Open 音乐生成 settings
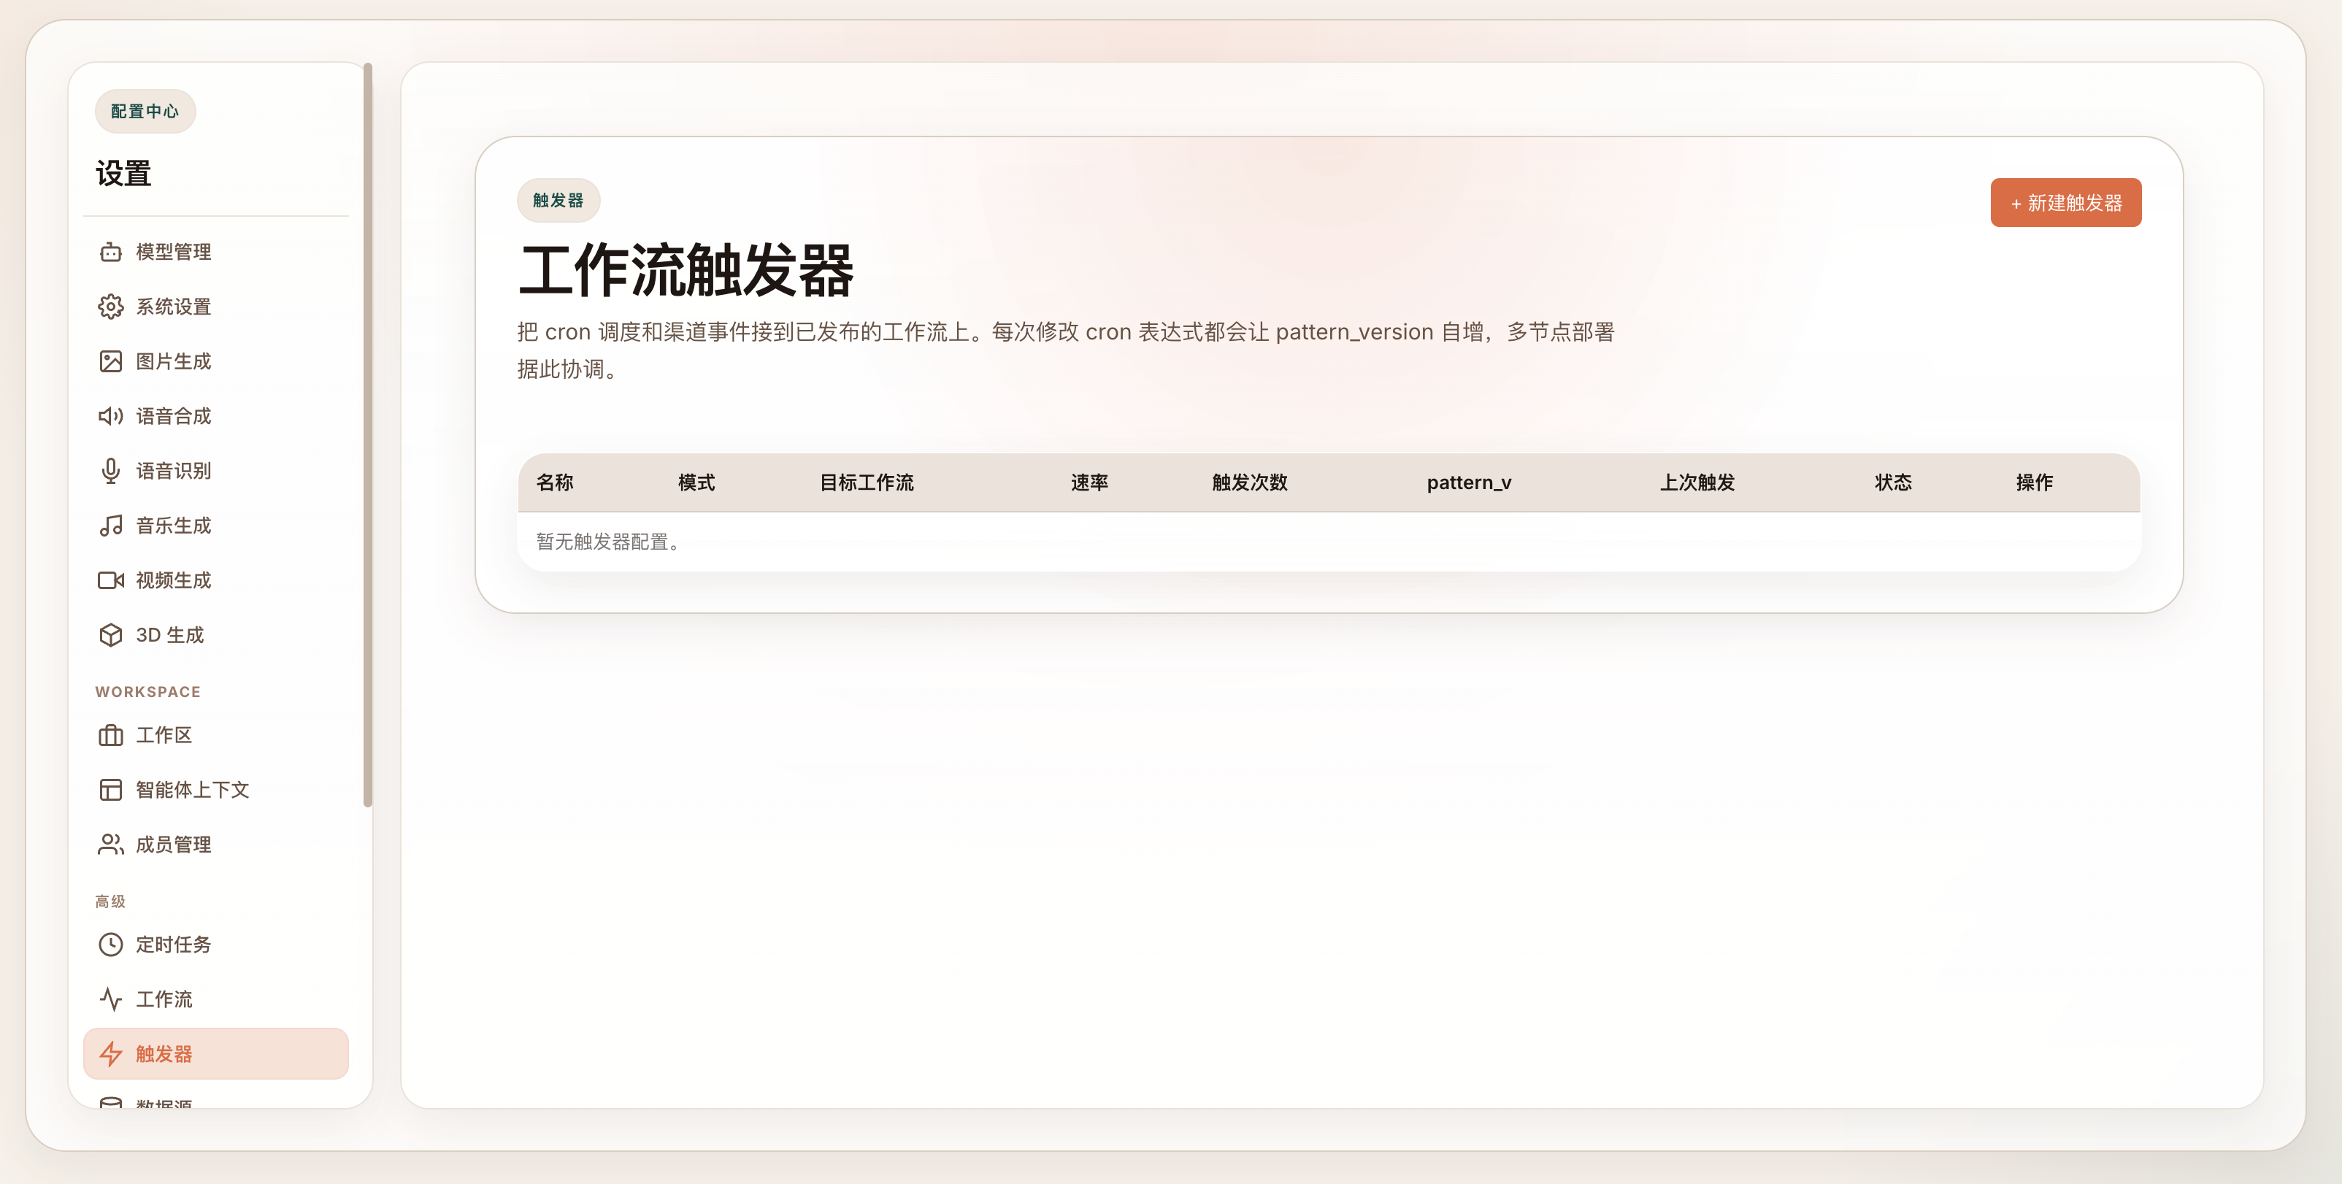The height and width of the screenshot is (1184, 2342). [215, 525]
